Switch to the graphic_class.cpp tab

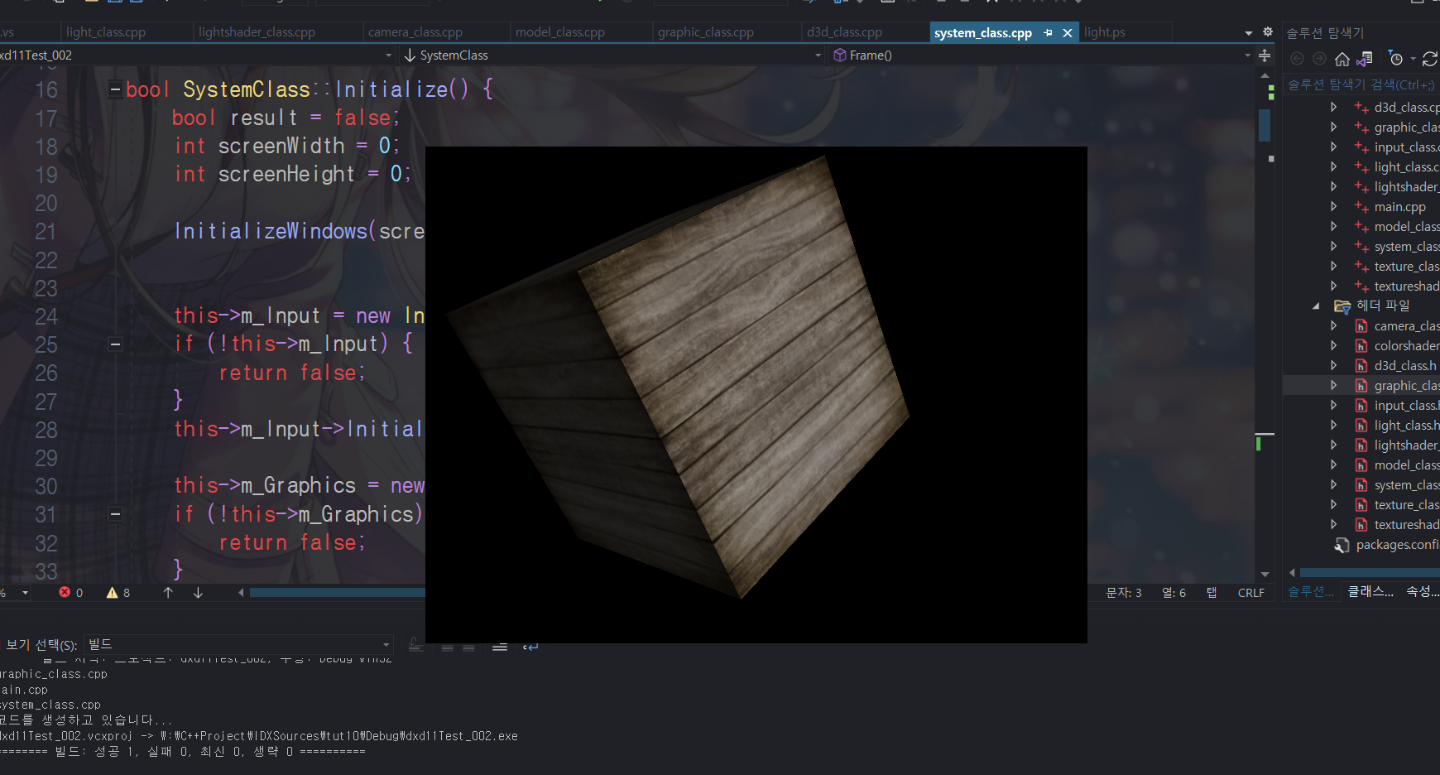pos(706,32)
